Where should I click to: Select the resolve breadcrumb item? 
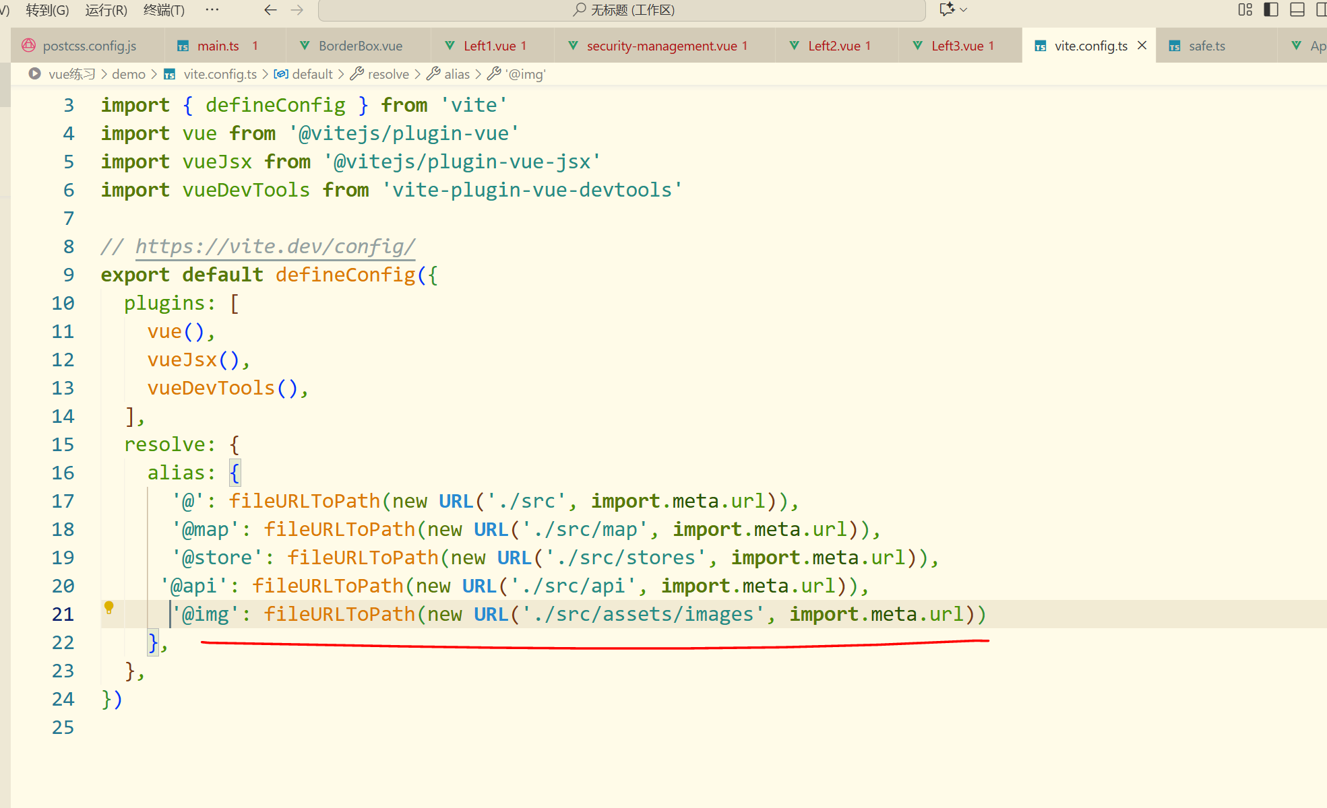coord(388,74)
